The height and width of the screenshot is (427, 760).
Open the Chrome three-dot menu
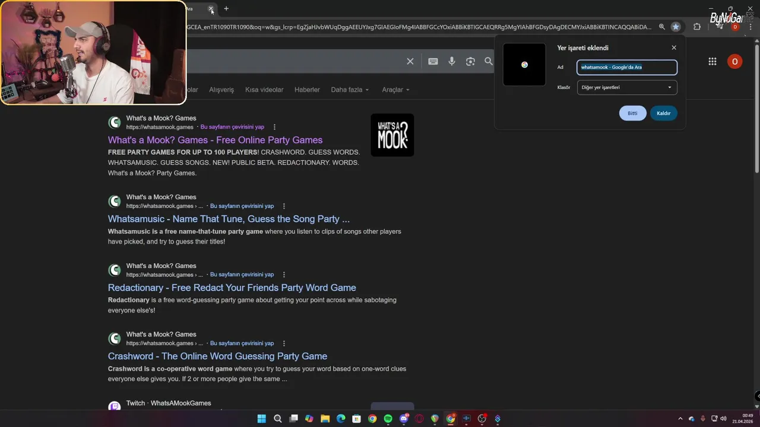pos(750,27)
